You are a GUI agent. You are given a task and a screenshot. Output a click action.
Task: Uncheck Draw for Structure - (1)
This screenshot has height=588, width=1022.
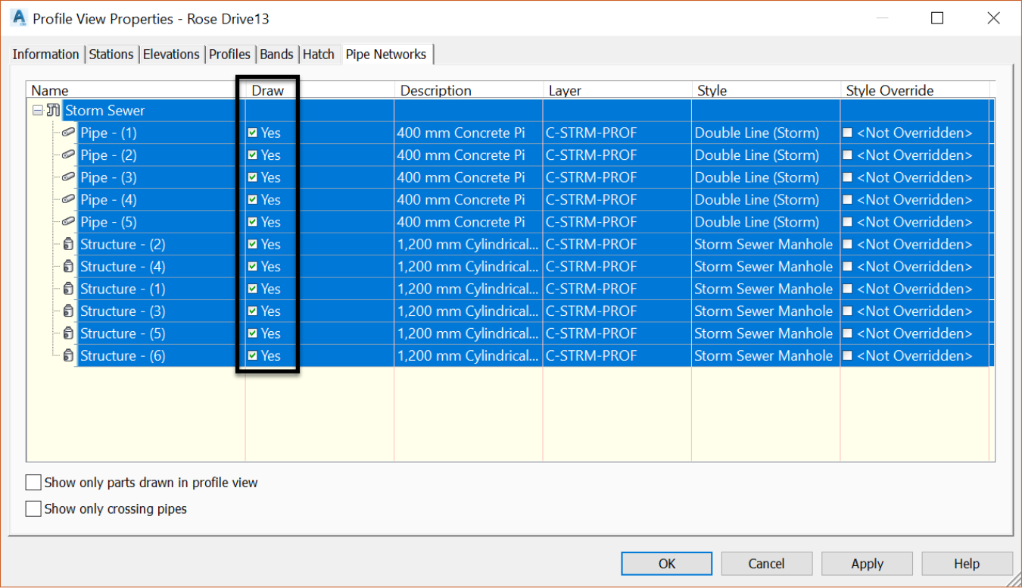pyautogui.click(x=253, y=289)
